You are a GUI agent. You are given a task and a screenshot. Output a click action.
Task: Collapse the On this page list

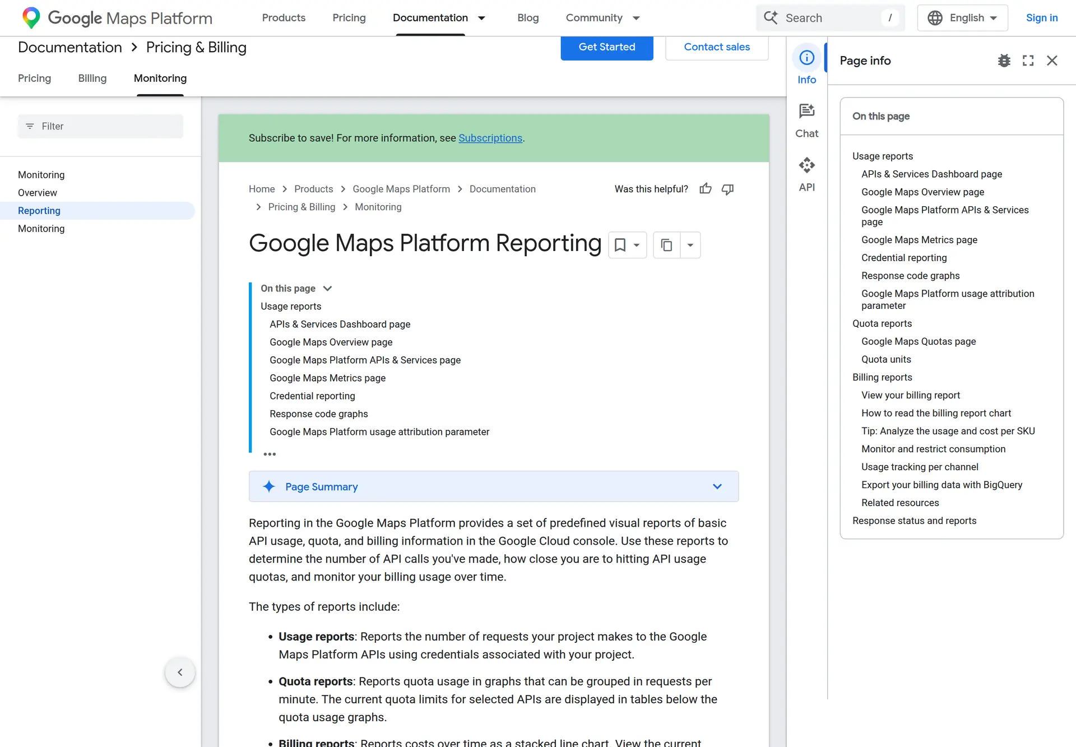pos(328,289)
